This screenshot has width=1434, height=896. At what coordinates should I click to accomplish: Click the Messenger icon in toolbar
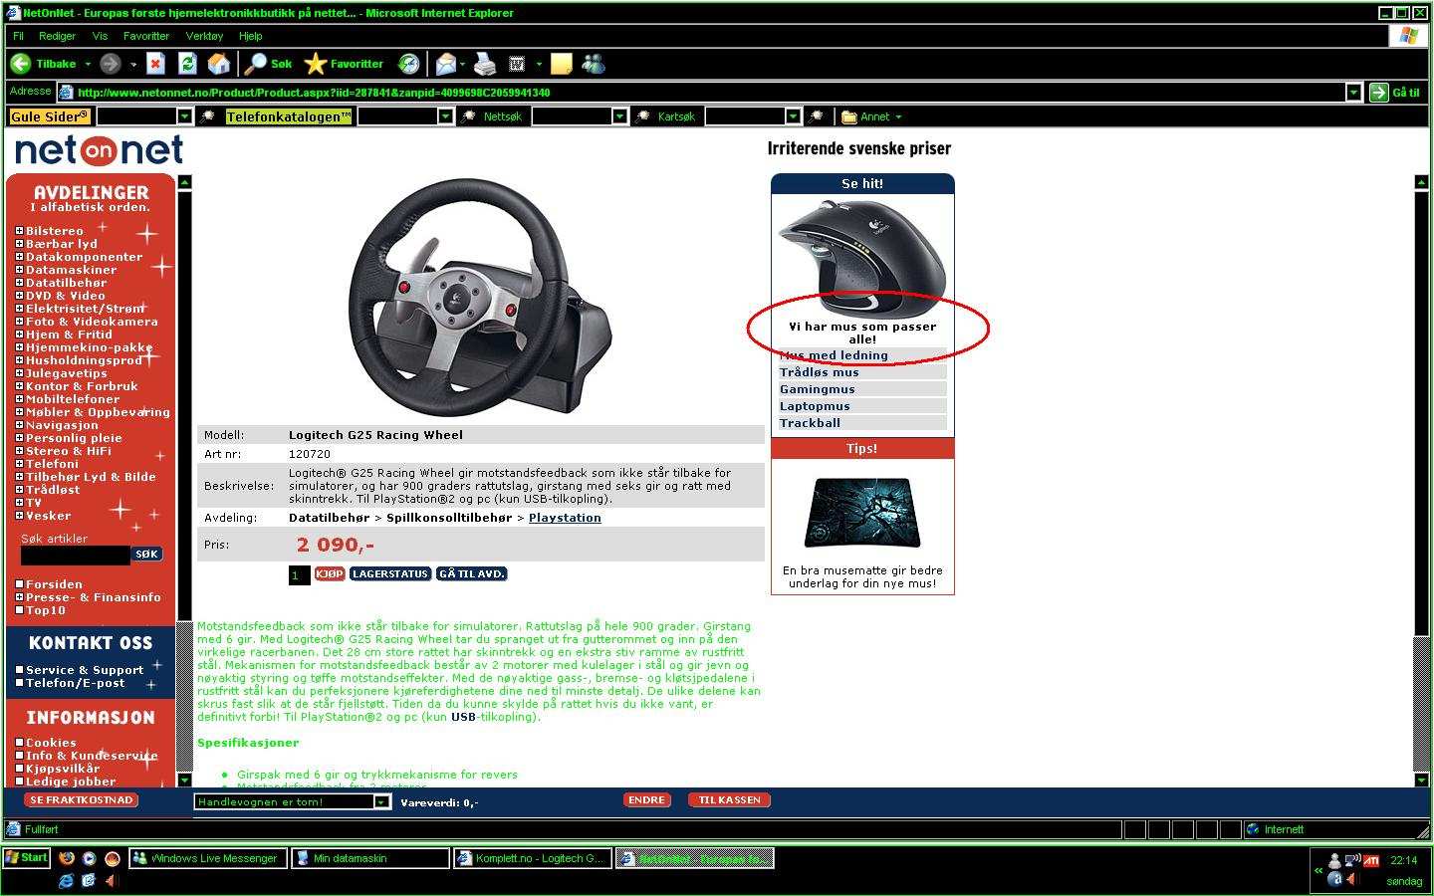coord(594,64)
